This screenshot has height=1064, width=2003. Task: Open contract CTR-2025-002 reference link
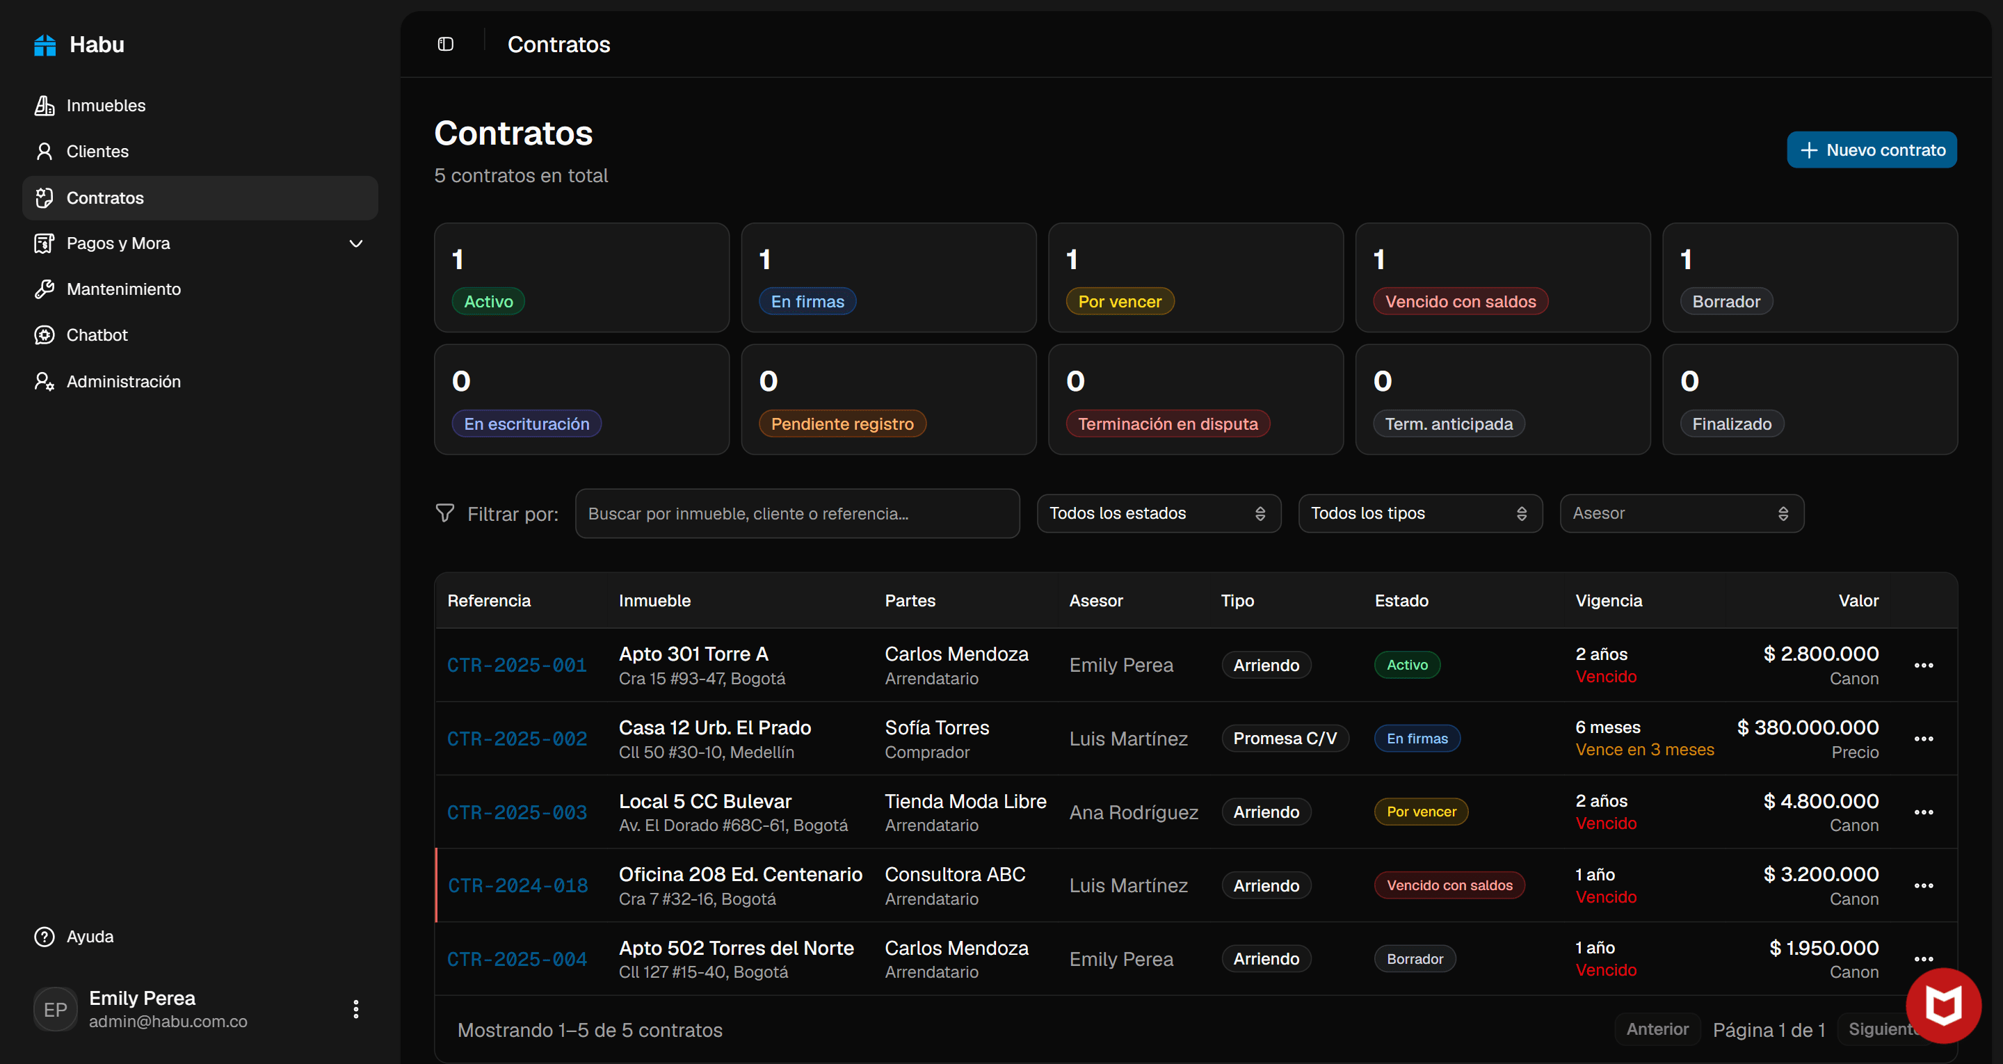(x=516, y=739)
